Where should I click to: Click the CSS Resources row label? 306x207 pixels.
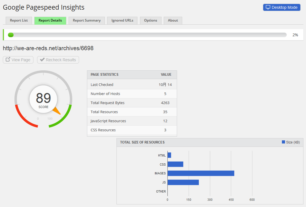[103, 130]
